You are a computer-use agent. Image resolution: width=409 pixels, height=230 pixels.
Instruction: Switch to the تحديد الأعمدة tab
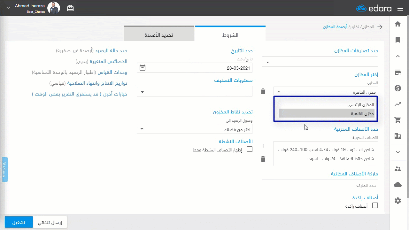(x=159, y=34)
